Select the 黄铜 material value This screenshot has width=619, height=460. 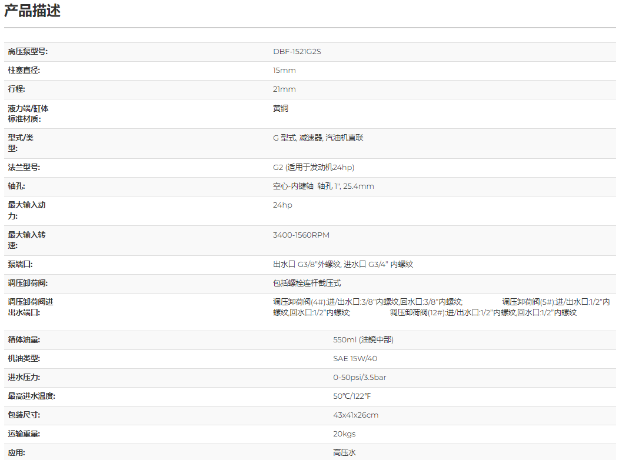[x=281, y=108]
